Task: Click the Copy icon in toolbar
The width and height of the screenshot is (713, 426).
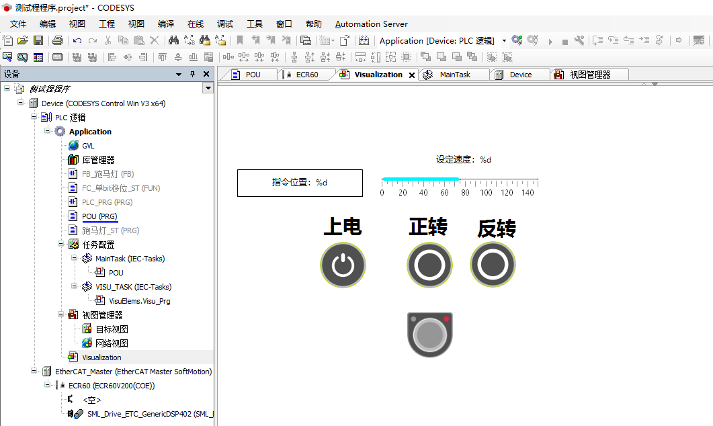Action: coord(123,40)
